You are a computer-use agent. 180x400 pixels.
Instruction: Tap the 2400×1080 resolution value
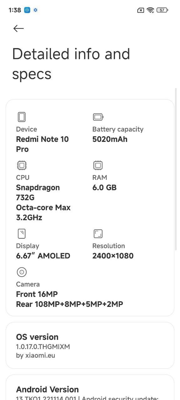point(113,256)
